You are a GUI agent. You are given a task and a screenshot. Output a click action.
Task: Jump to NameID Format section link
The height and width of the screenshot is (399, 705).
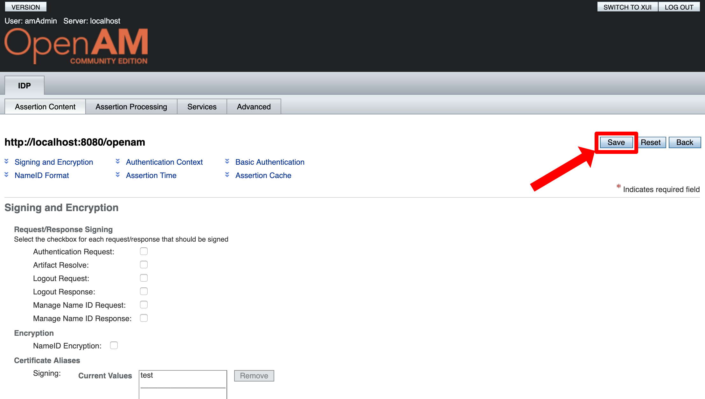click(x=42, y=175)
